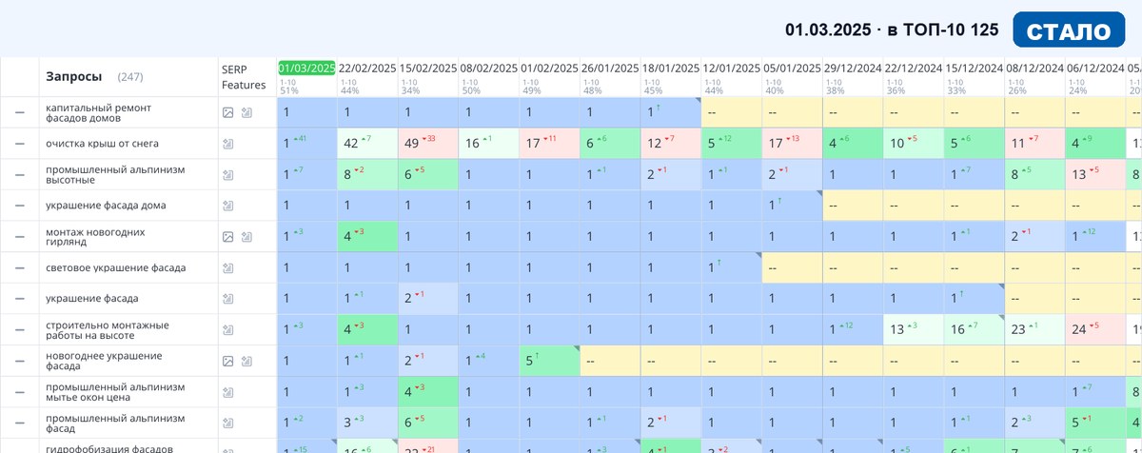Open the 18/01/2025 date column header

(x=671, y=69)
